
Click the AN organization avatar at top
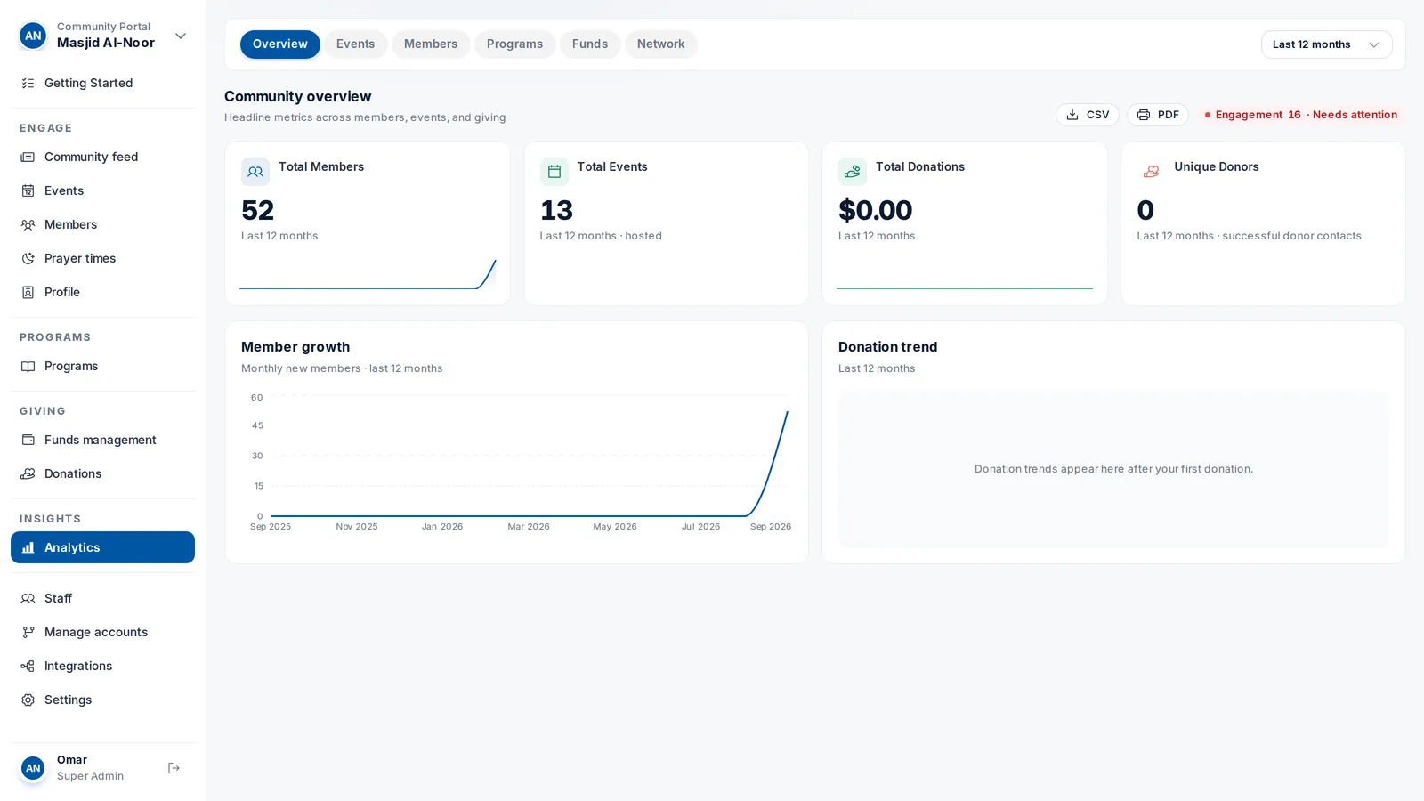tap(33, 36)
